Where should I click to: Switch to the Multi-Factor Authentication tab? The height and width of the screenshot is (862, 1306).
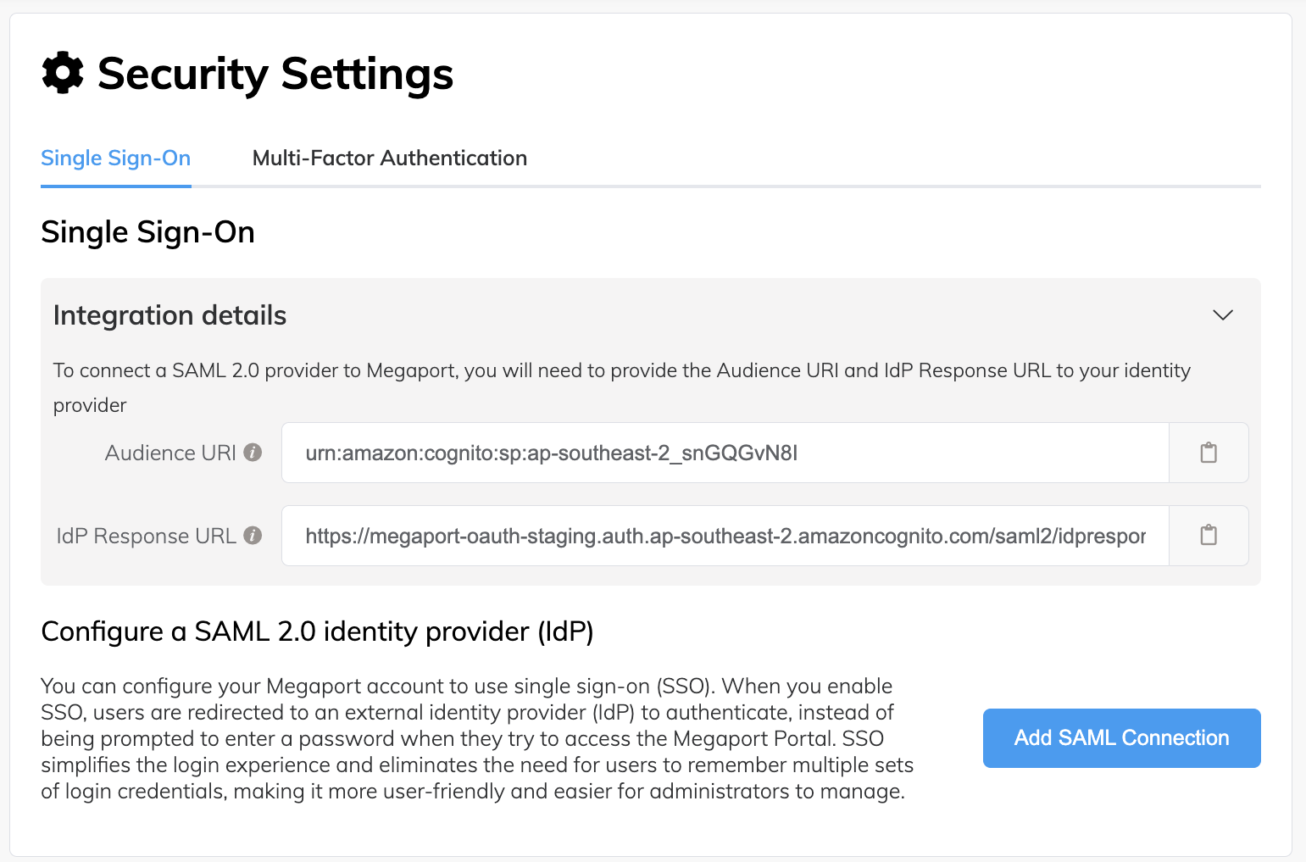tap(389, 158)
